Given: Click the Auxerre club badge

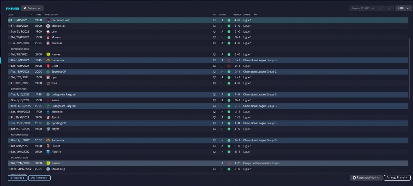Looking at the screenshot, I should click(x=48, y=152).
